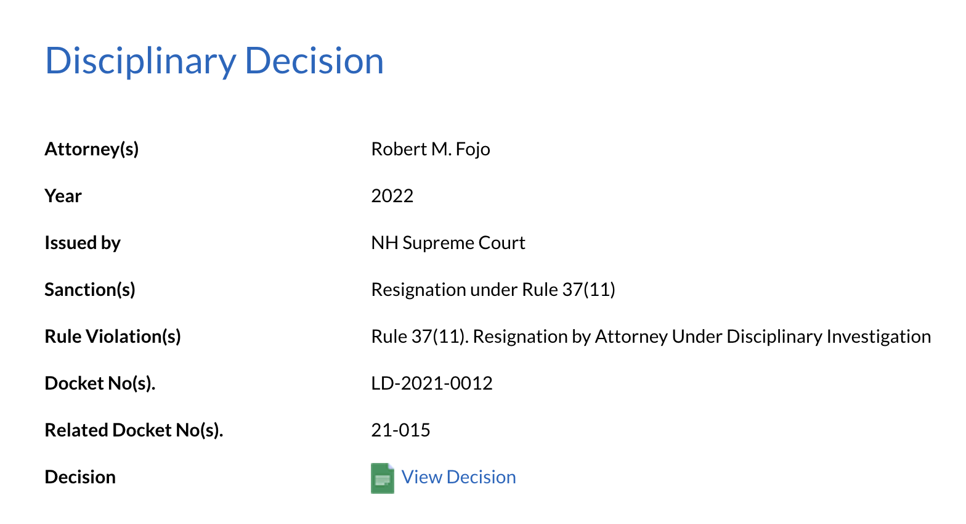Click the Sanction(s) field label
Image resolution: width=966 pixels, height=524 pixels.
pos(90,290)
